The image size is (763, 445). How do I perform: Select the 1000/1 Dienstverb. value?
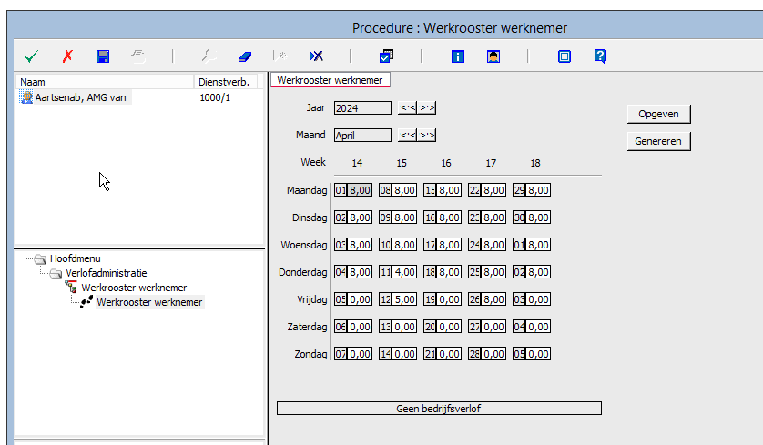point(215,97)
